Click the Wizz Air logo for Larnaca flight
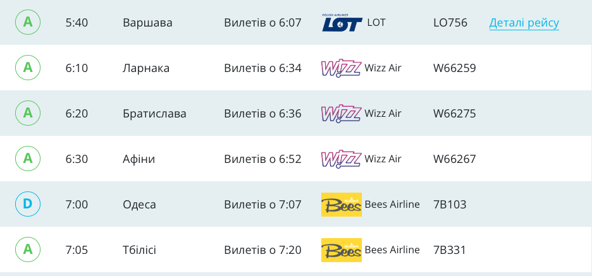This screenshot has width=592, height=276. [x=341, y=68]
